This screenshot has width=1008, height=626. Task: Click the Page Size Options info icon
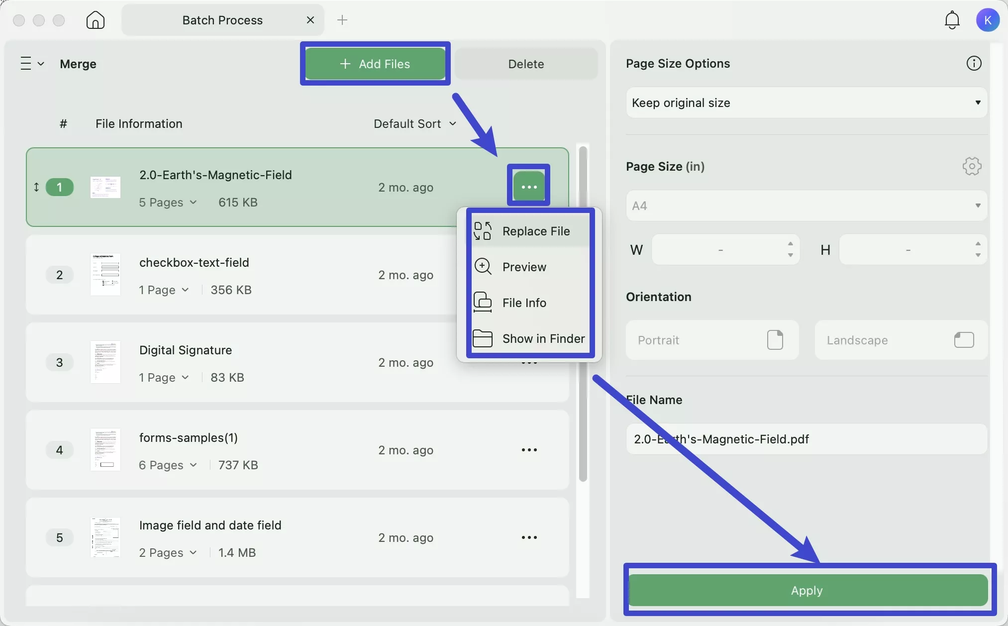click(x=973, y=64)
